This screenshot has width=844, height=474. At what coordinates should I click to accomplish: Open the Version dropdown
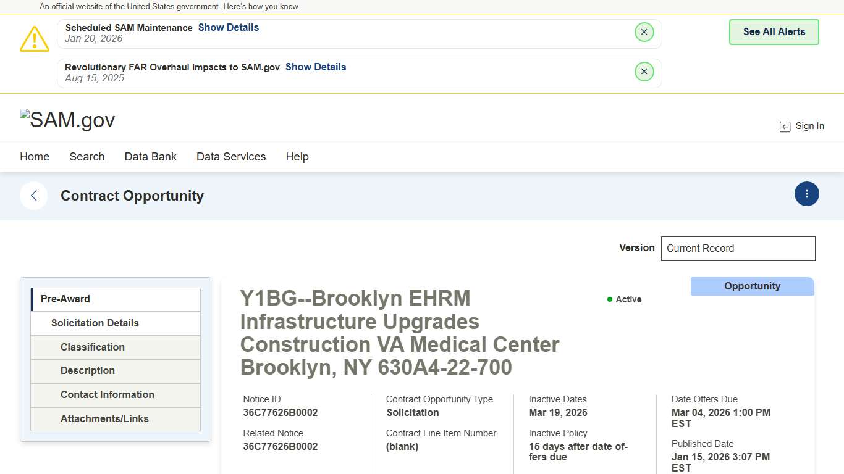pyautogui.click(x=738, y=248)
